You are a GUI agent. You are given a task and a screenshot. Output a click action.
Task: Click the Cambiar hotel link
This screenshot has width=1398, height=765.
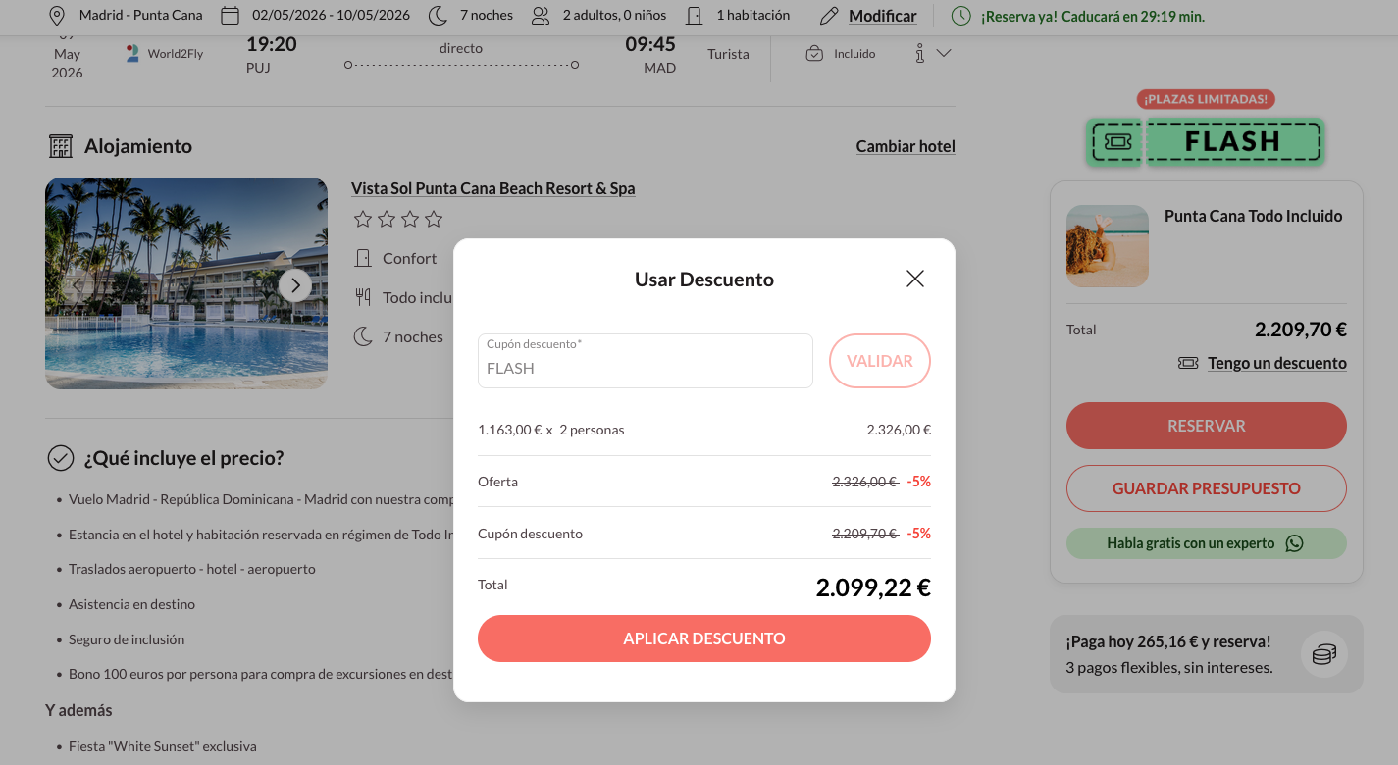tap(905, 146)
